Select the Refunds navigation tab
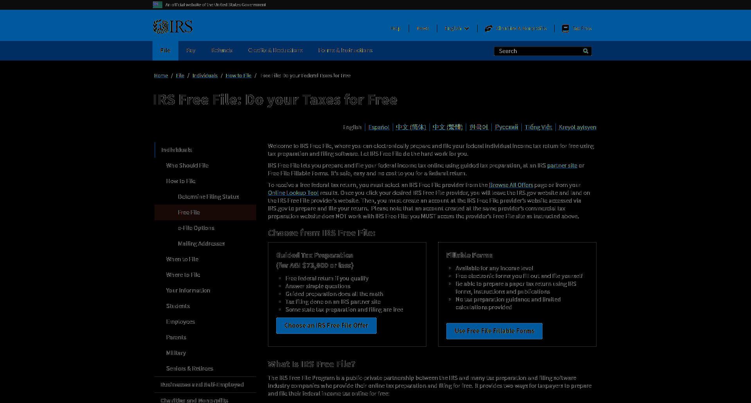751x403 pixels. tap(222, 50)
